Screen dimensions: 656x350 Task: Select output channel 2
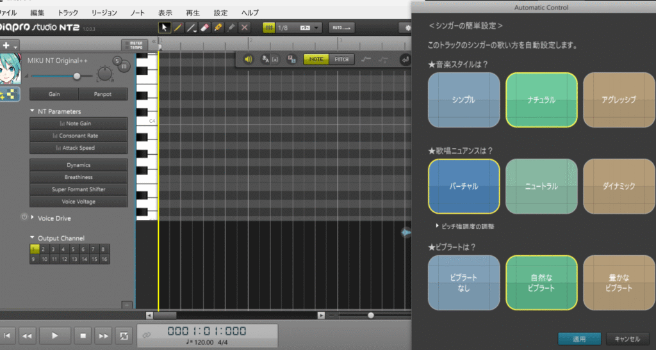(x=43, y=250)
